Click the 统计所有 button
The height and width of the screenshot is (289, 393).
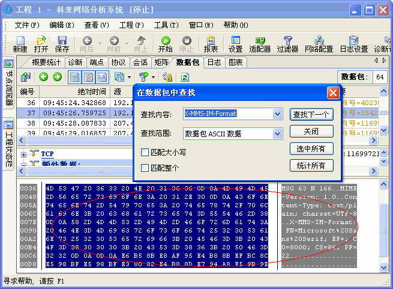click(311, 165)
